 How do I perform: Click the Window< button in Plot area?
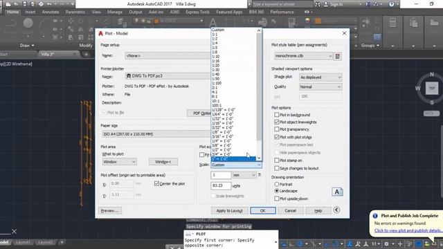[x=163, y=162]
